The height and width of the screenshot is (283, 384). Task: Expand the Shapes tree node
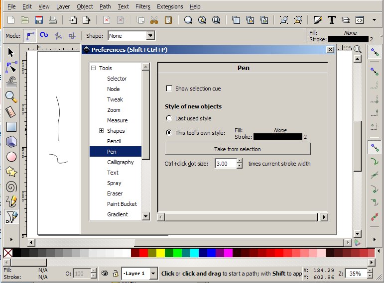pyautogui.click(x=101, y=131)
